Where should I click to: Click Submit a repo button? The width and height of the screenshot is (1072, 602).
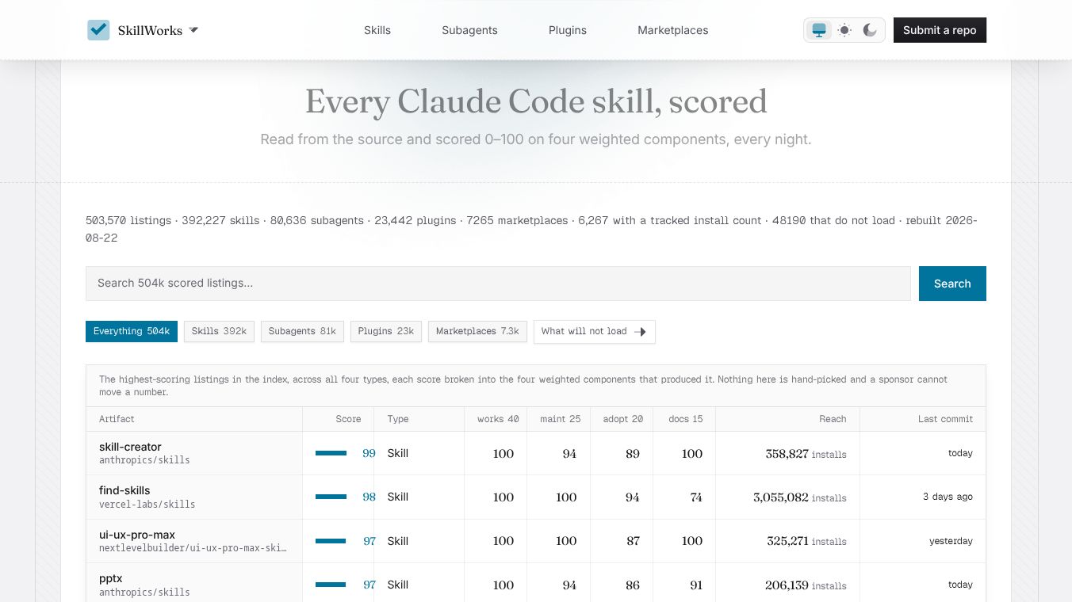point(940,30)
